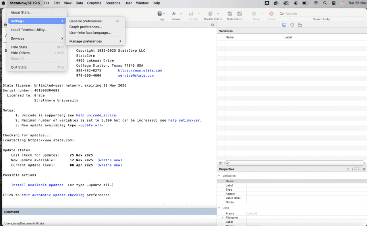The height and width of the screenshot is (226, 367).
Task: Go to next variable arrow in Properties
Action: tap(359, 169)
